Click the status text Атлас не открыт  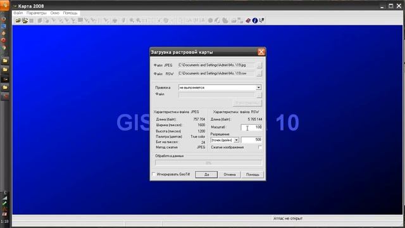288,218
